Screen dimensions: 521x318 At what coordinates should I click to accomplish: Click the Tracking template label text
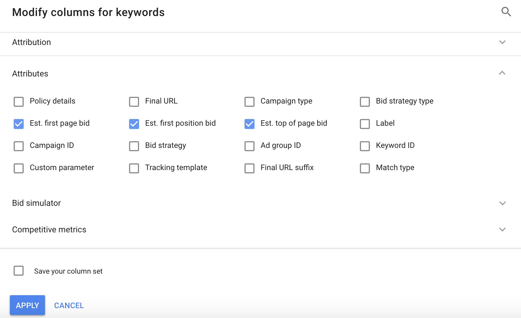[176, 168]
